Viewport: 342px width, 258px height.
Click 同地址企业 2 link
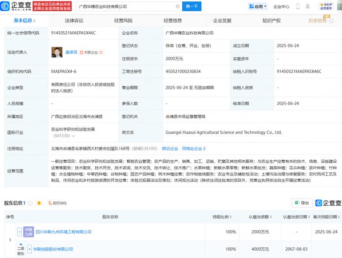[193, 149]
